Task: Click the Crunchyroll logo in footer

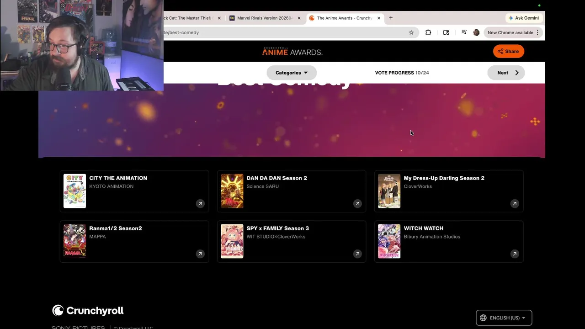Action: click(88, 311)
